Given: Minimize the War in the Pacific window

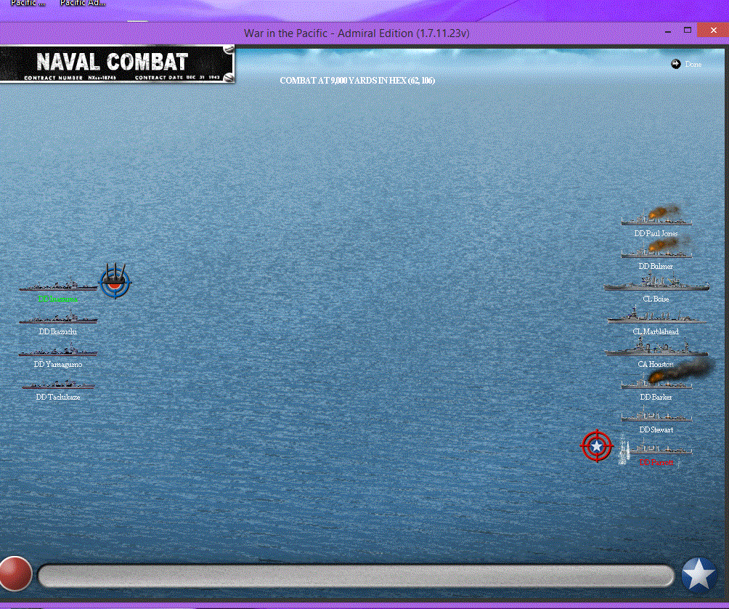Looking at the screenshot, I should [x=668, y=31].
